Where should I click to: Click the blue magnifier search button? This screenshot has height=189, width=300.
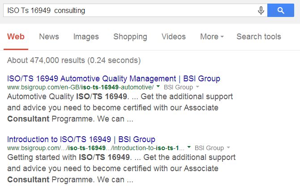click(x=280, y=10)
